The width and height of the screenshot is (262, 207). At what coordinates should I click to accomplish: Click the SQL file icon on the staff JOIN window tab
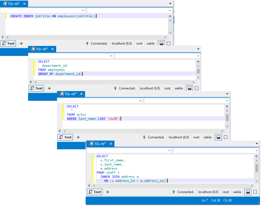[x=91, y=144]
